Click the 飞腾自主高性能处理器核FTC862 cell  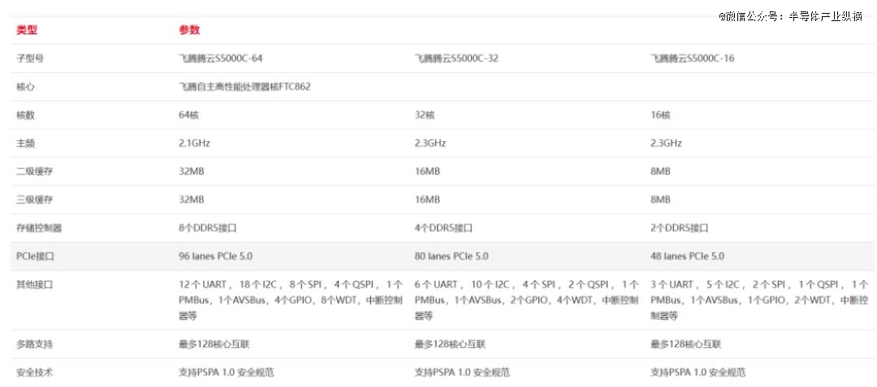[244, 87]
